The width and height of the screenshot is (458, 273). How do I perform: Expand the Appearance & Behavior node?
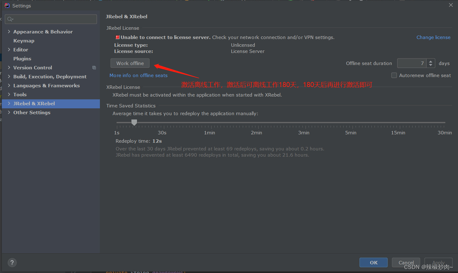click(x=9, y=32)
